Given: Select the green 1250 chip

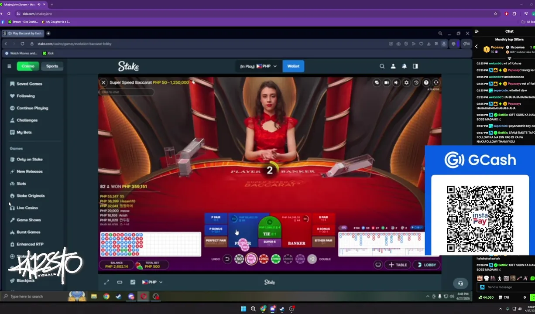Looking at the screenshot, I should click(276, 259).
